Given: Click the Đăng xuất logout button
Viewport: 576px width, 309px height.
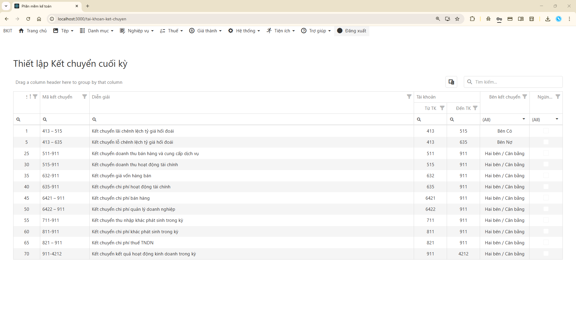Looking at the screenshot, I should tap(352, 31).
